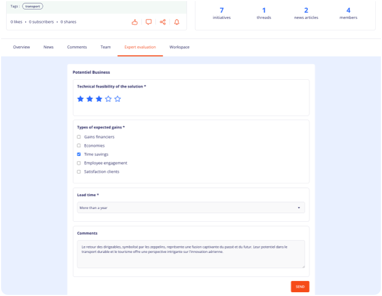Open the comment speech bubble icon
Screen dimensions: 382x296
click(149, 22)
